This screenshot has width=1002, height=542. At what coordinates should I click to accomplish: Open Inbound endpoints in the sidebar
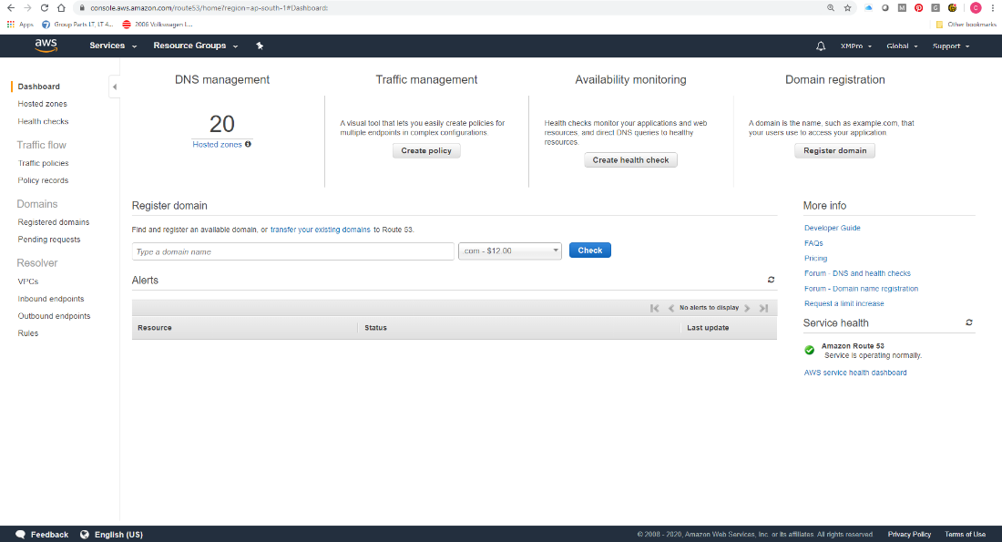(50, 299)
